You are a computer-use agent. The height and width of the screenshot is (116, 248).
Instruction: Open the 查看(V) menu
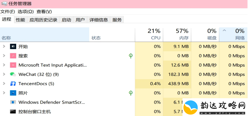(x=44, y=11)
